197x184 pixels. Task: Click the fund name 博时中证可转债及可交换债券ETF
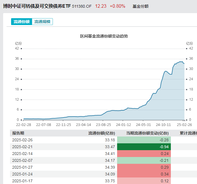tap(36, 6)
